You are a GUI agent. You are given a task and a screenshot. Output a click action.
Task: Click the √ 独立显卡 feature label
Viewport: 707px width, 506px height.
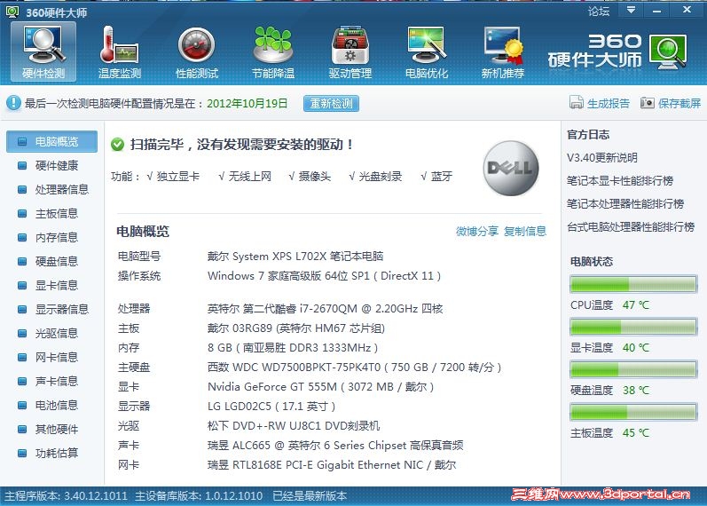tap(173, 177)
